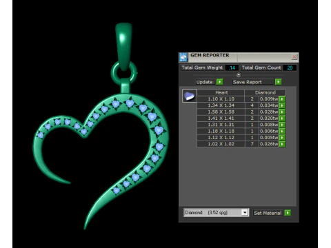Screen dimensions: 331x248
Task: Click the Diamond column header
Action: 265,92
